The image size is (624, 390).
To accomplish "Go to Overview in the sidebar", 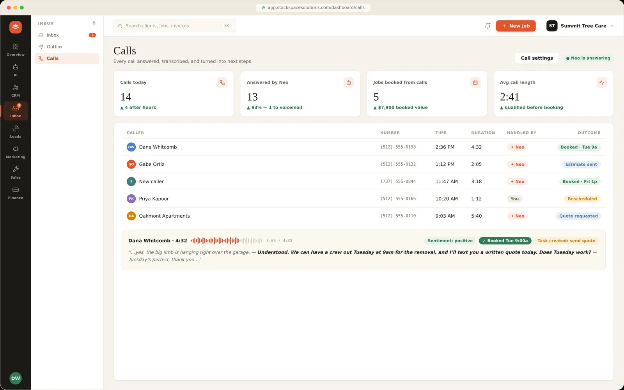I will pyautogui.click(x=16, y=50).
